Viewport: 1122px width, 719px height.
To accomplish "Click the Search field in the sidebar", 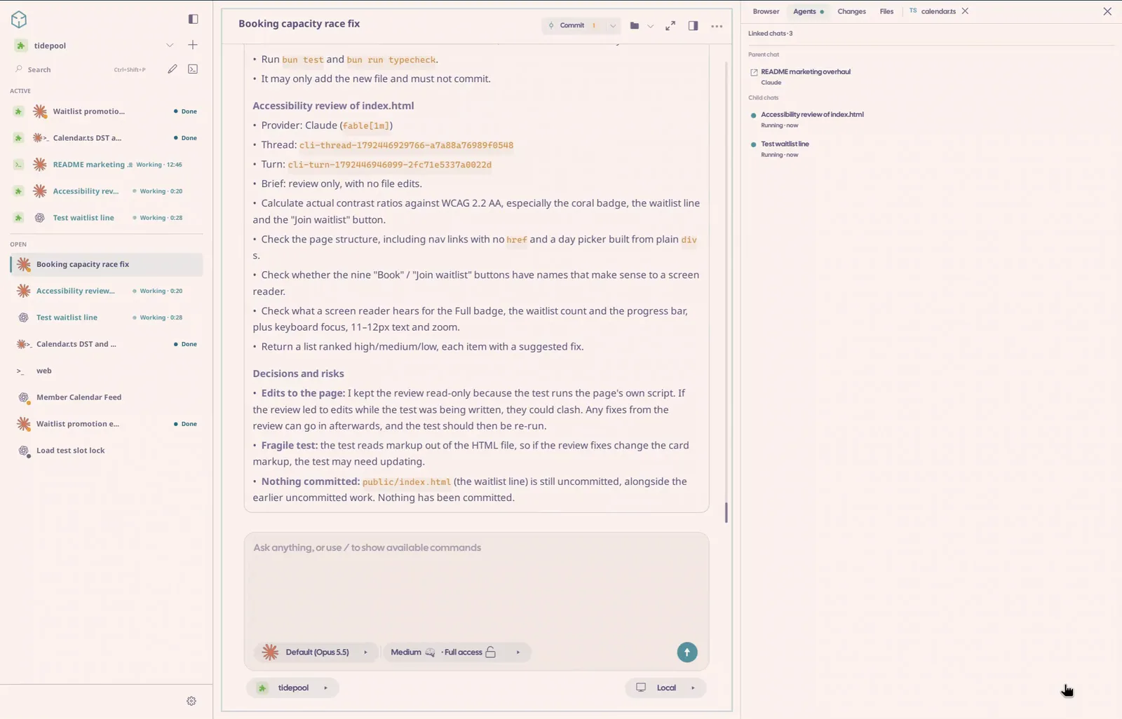I will [81, 69].
